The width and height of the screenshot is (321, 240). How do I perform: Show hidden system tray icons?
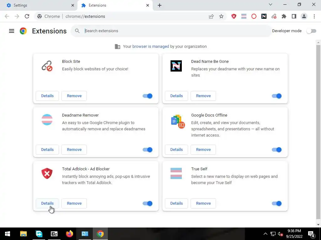[265, 234]
